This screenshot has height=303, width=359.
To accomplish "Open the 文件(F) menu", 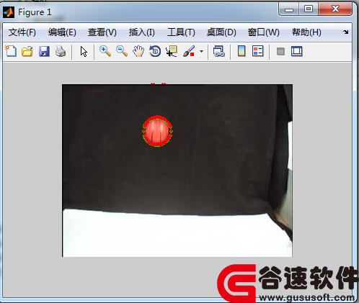I will (x=22, y=32).
